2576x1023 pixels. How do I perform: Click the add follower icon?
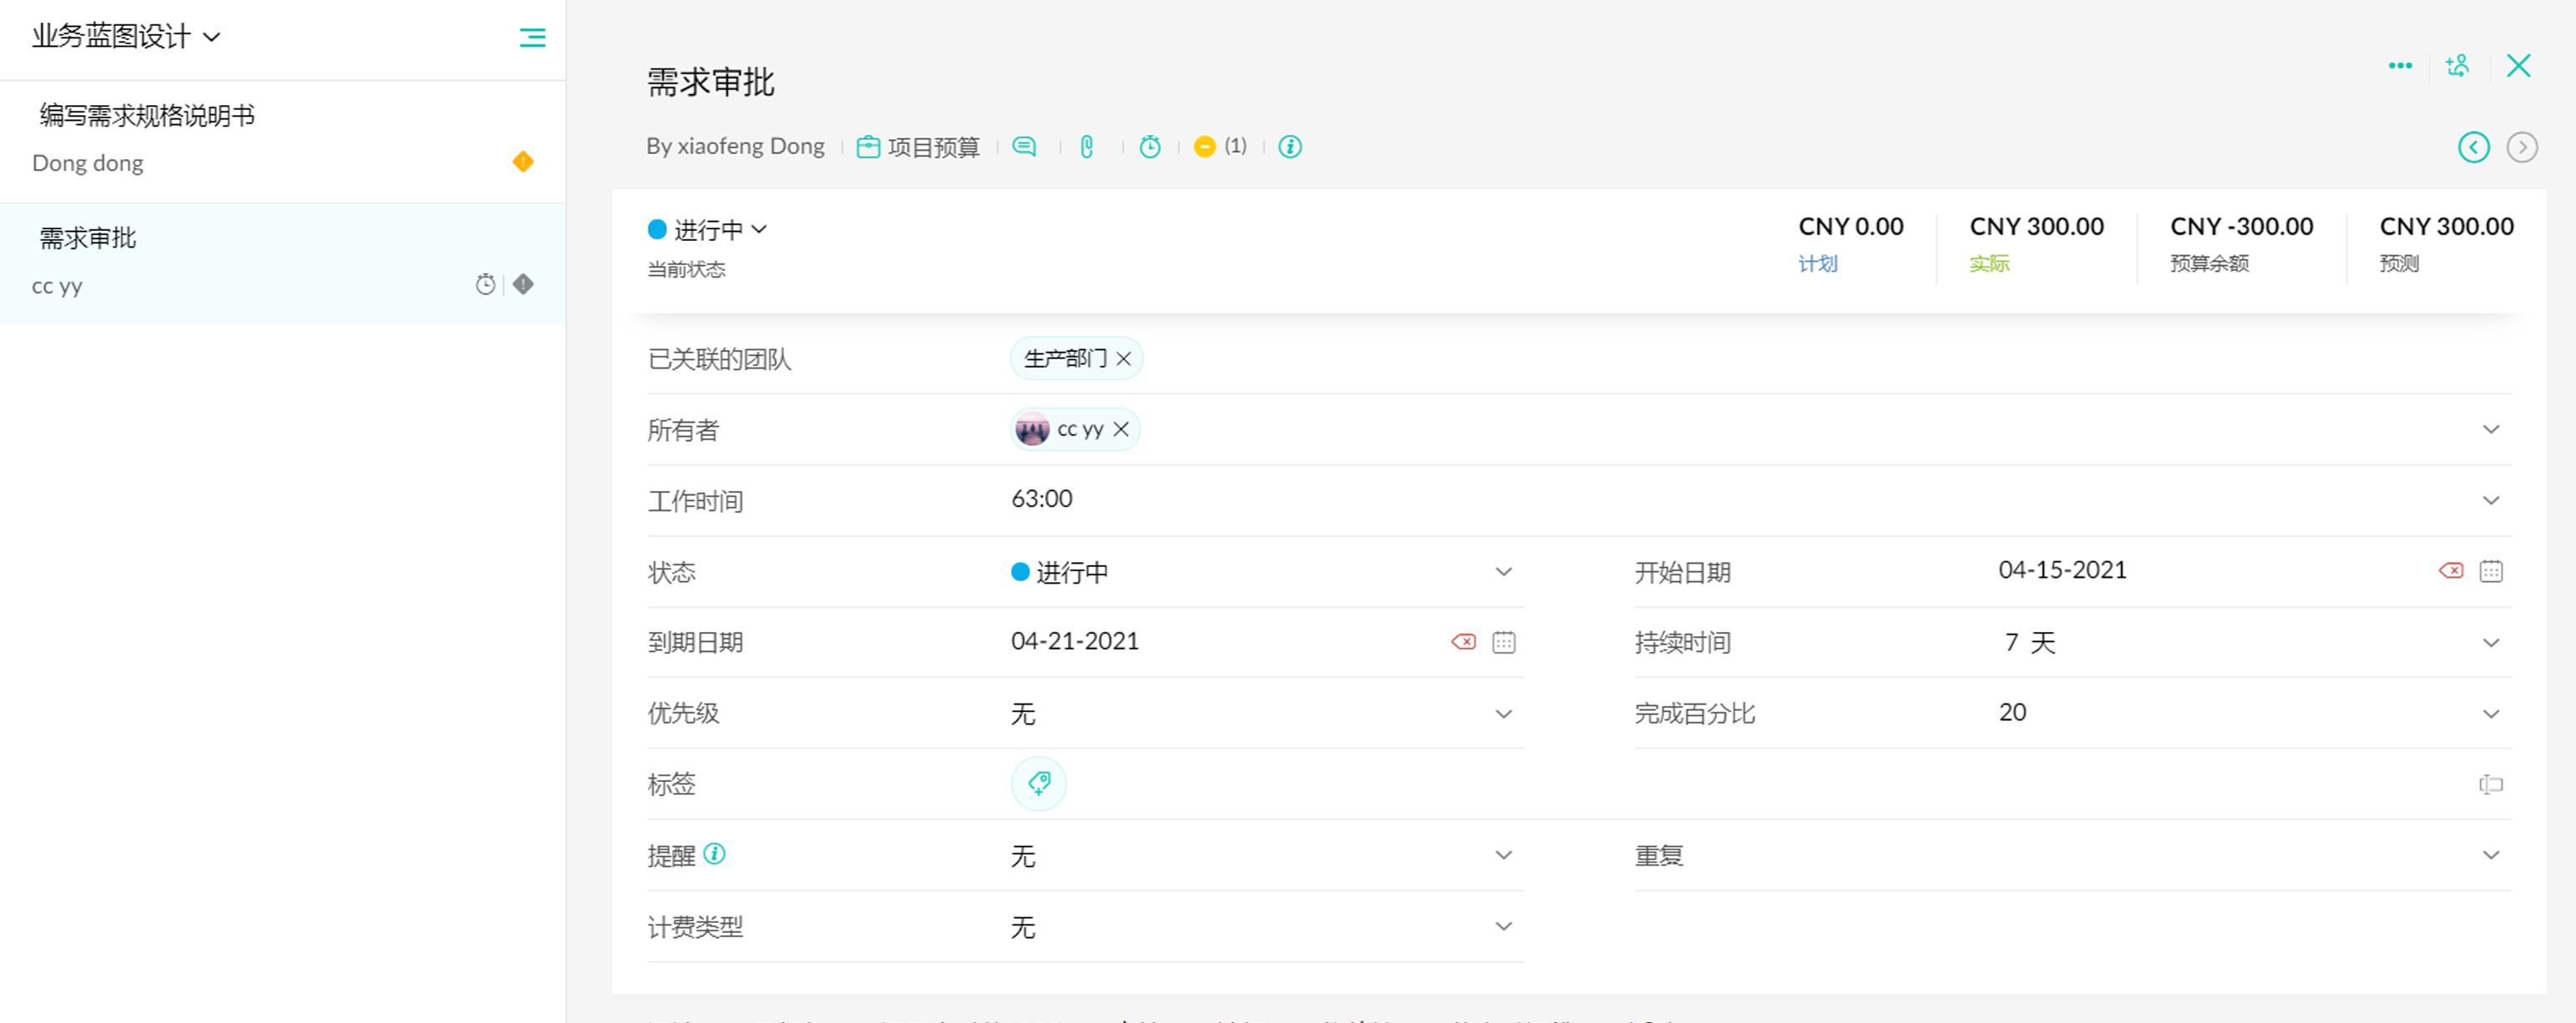tap(2457, 66)
